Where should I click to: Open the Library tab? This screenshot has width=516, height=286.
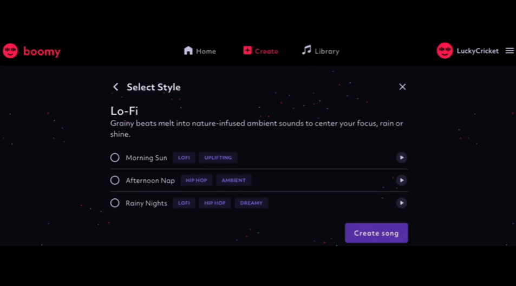pyautogui.click(x=321, y=51)
